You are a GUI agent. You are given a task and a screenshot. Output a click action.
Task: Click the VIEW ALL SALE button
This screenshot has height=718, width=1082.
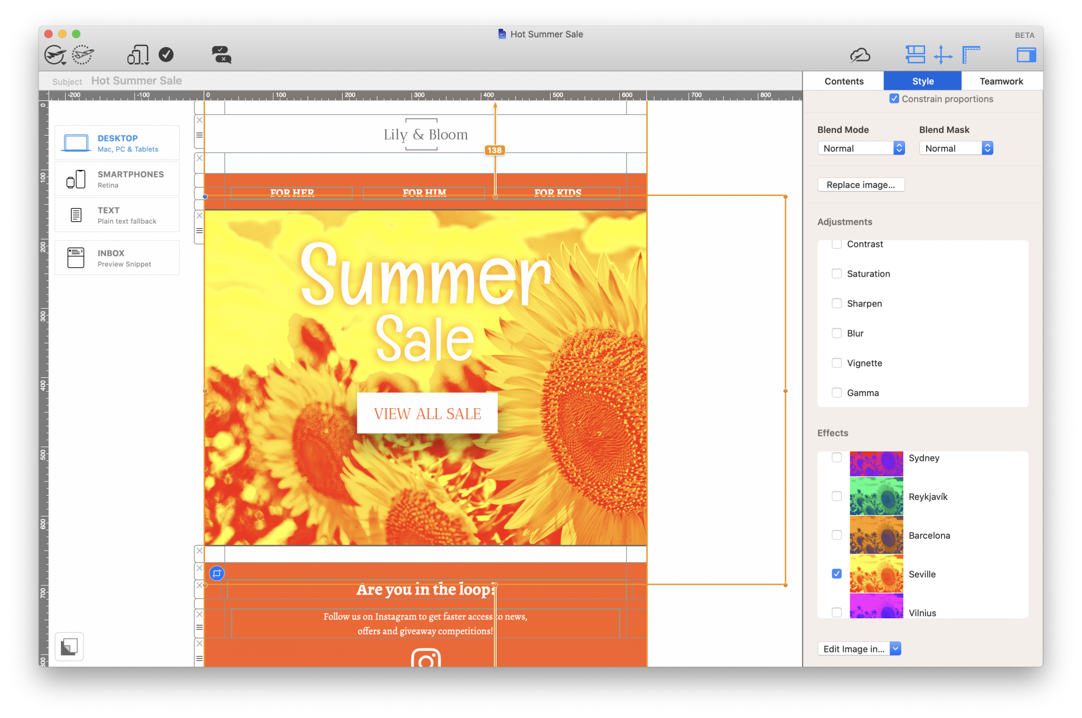tap(427, 413)
